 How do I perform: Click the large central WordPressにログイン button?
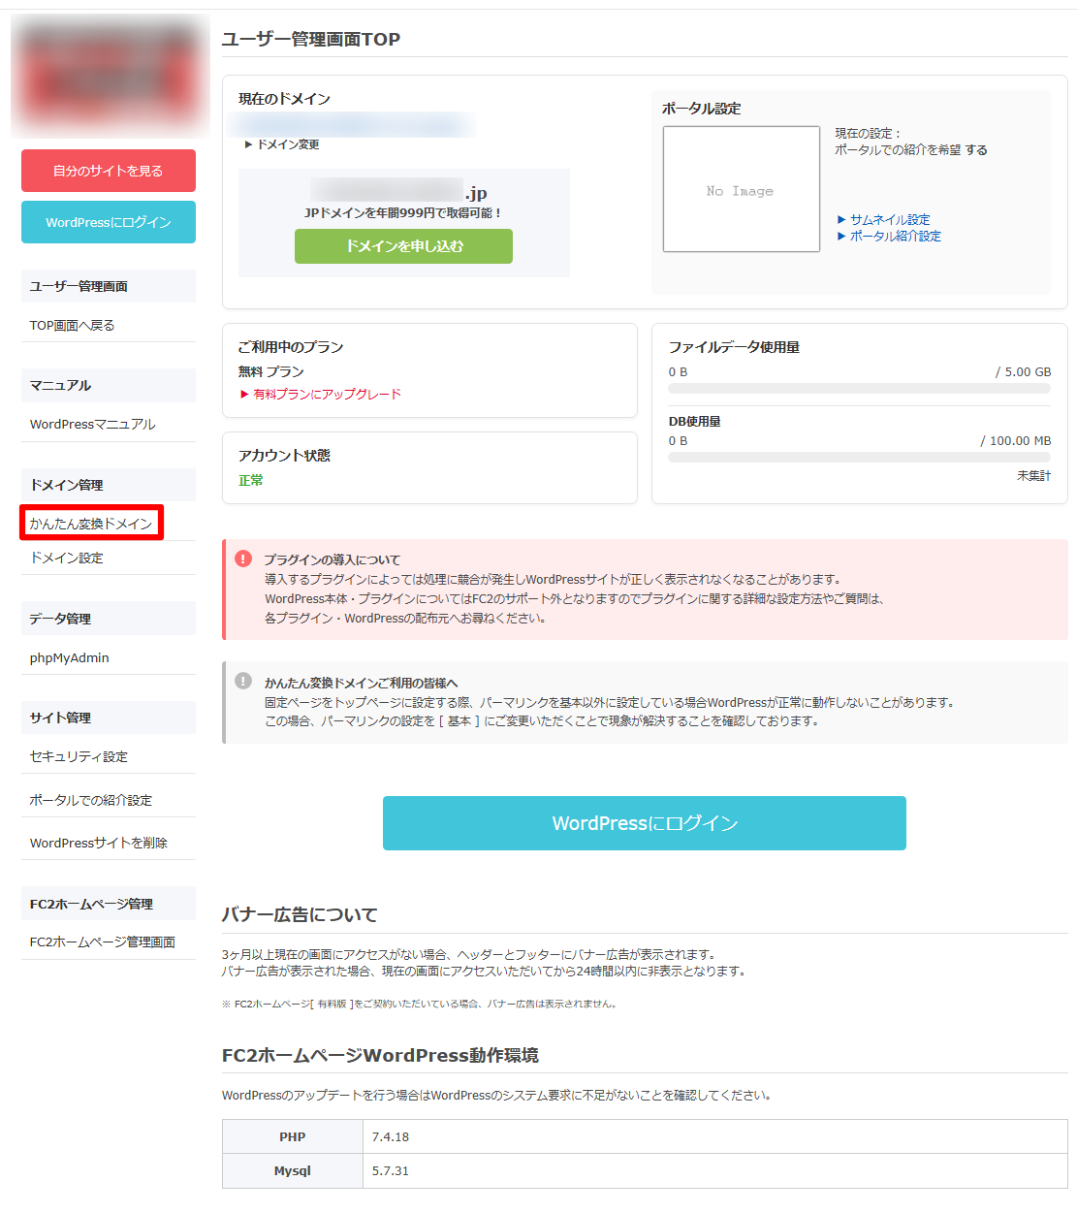pyautogui.click(x=644, y=823)
